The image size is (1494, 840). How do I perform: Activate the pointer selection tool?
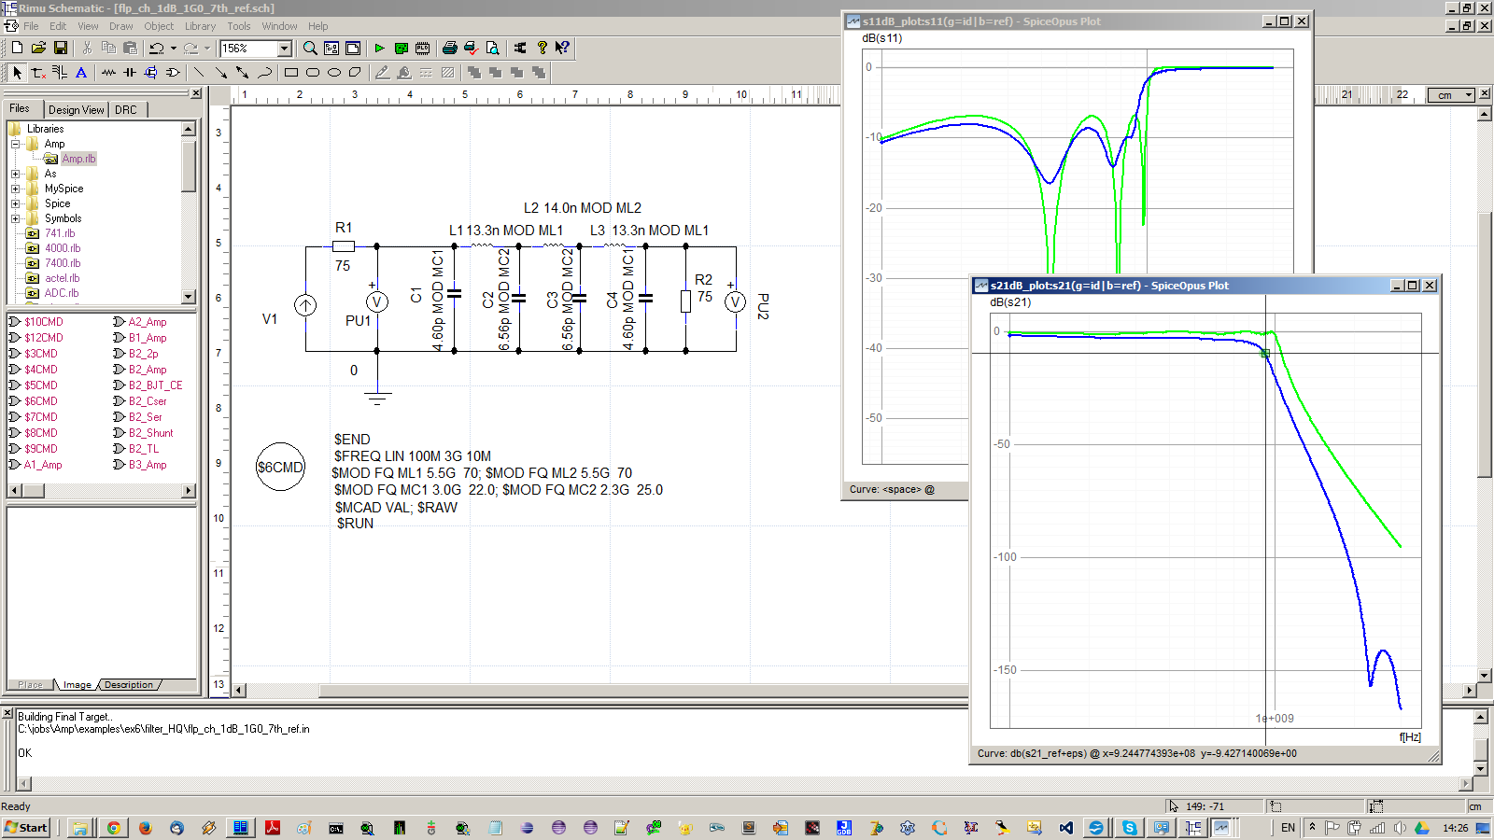[x=17, y=73]
